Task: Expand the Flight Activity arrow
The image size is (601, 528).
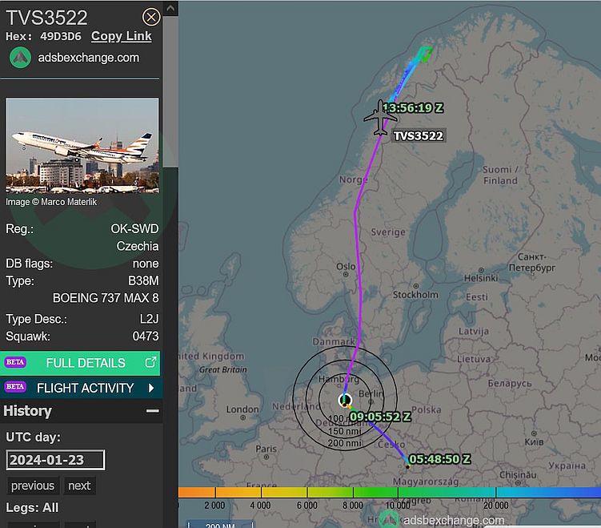Action: point(151,388)
